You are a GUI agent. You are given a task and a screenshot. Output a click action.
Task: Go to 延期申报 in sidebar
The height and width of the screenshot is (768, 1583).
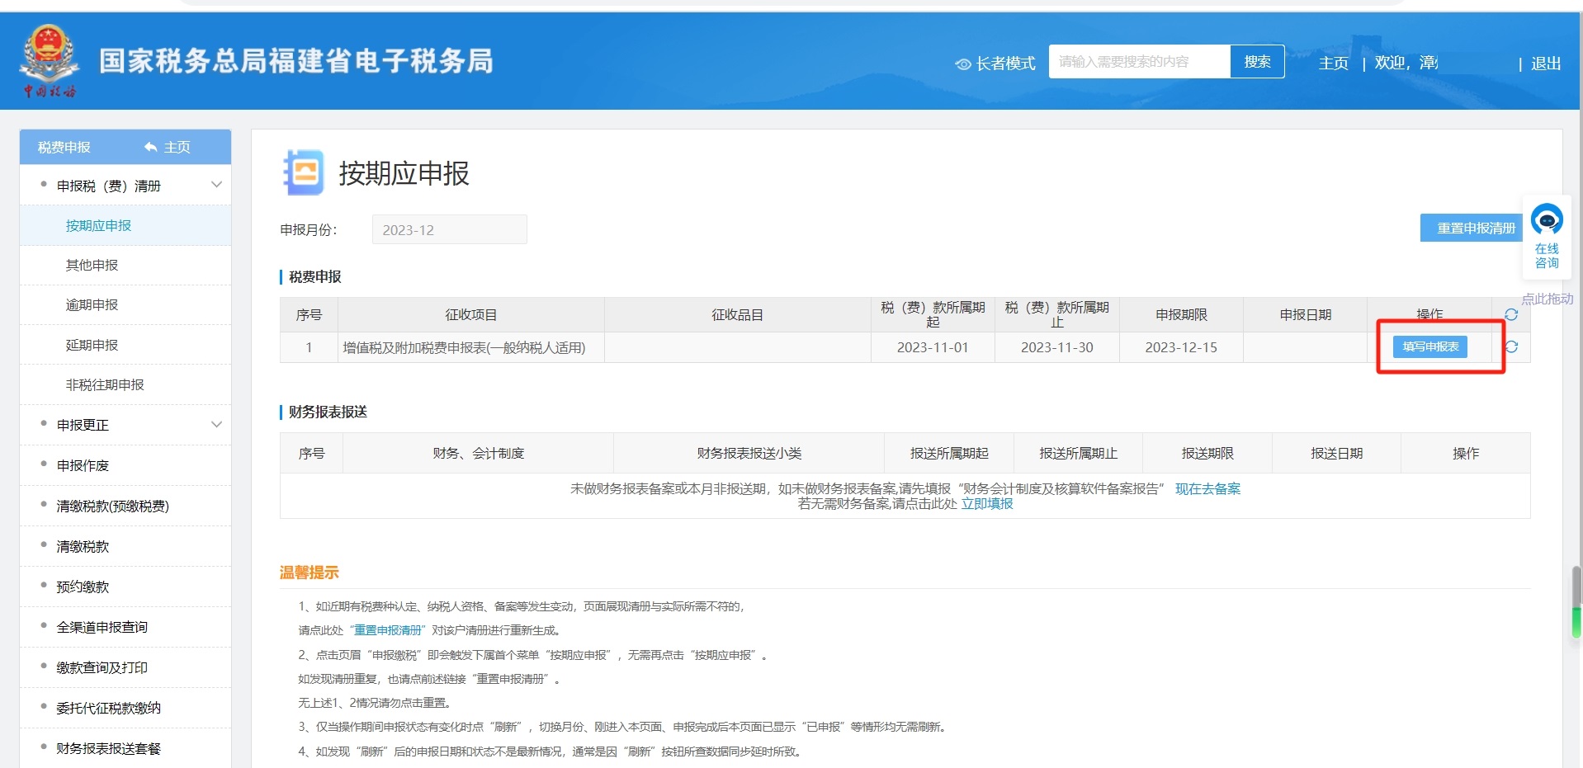click(x=92, y=345)
